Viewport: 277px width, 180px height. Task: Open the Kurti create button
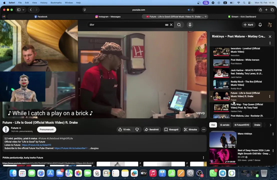[248, 25]
